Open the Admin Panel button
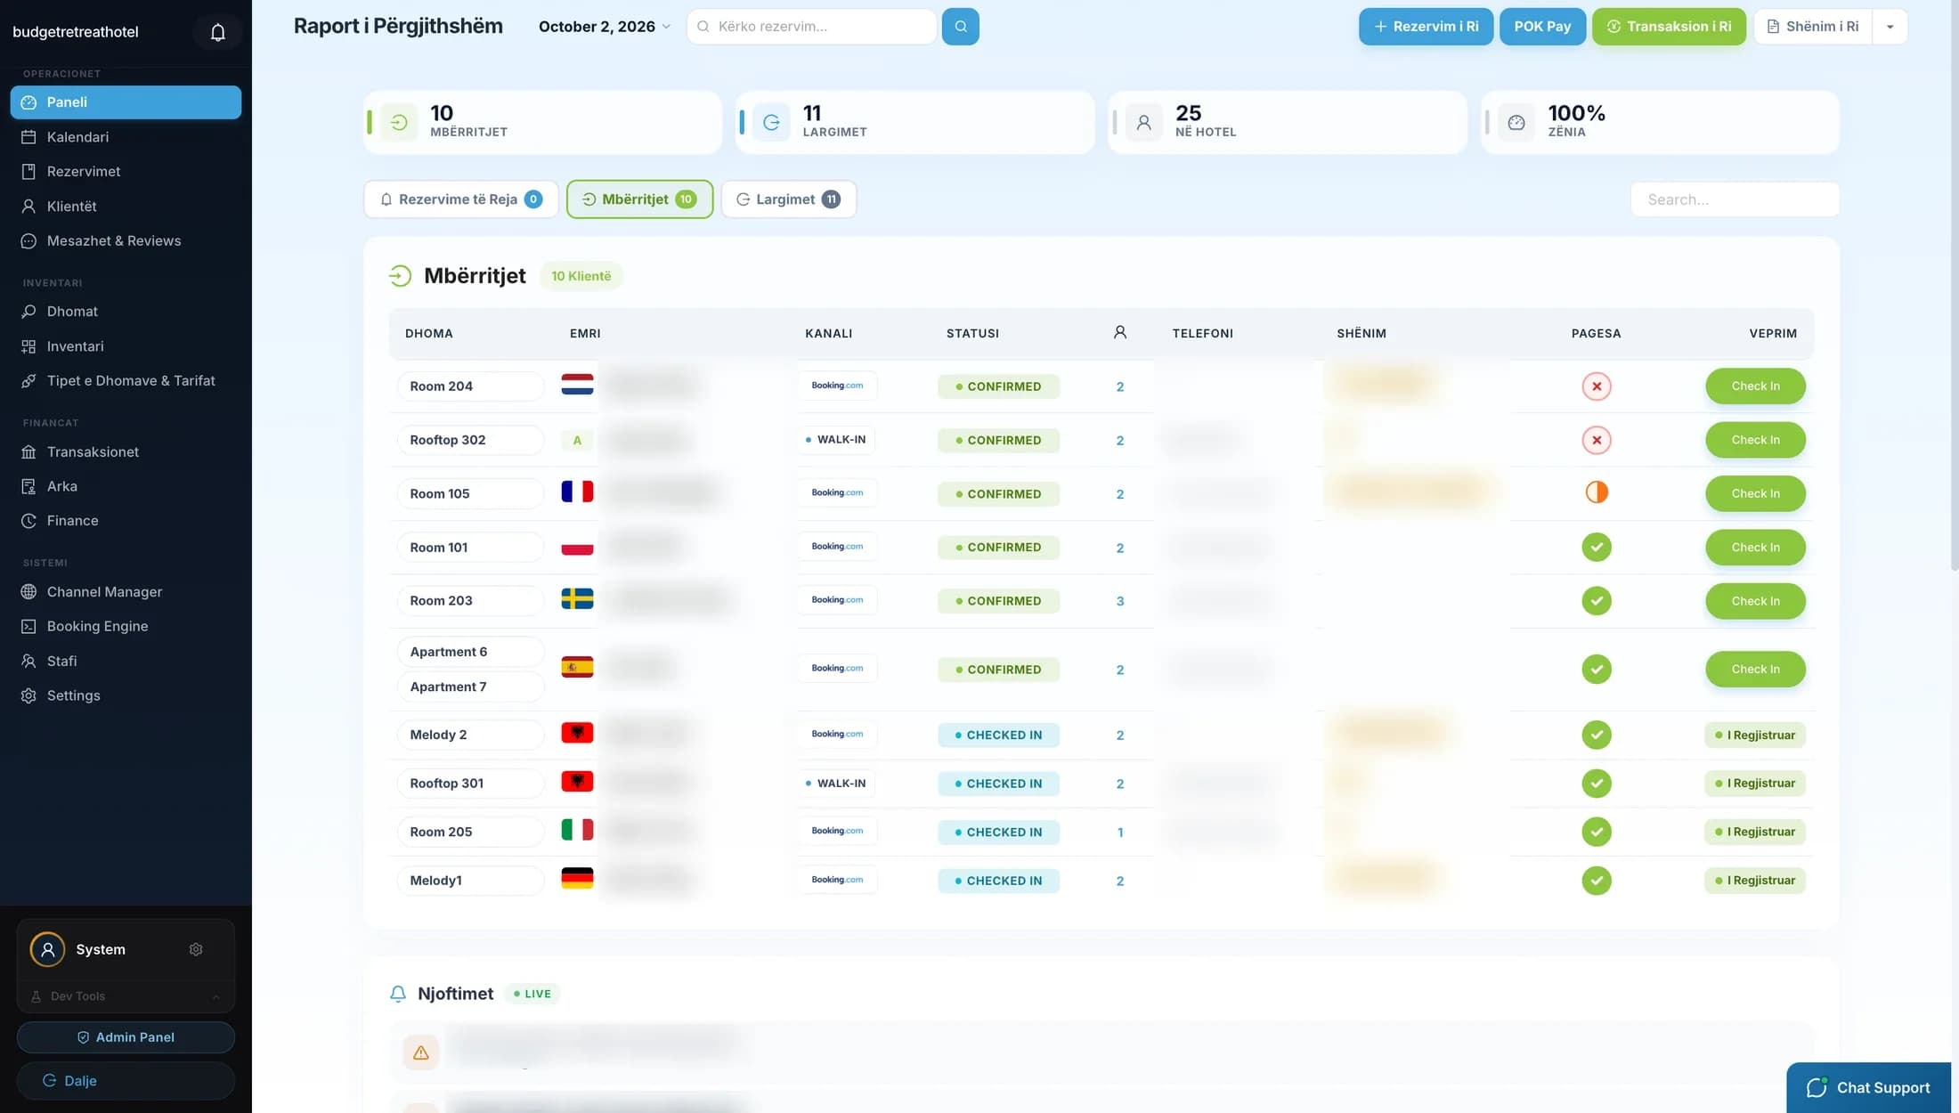The height and width of the screenshot is (1113, 1959). 126,1037
